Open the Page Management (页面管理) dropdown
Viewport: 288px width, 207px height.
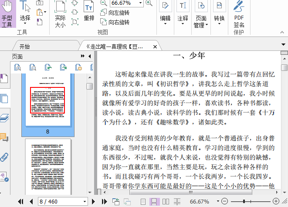(x=200, y=14)
